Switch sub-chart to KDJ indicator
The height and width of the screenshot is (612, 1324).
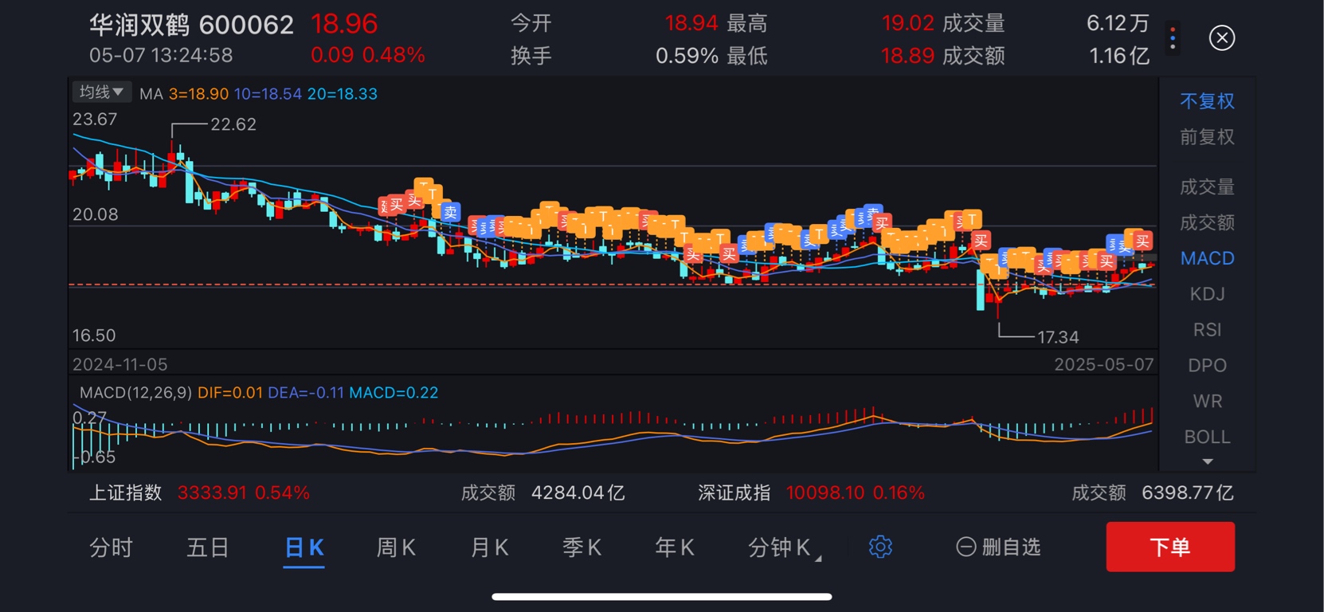1207,294
